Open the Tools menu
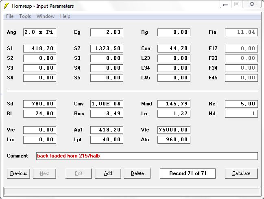264x199 pixels. click(x=25, y=16)
